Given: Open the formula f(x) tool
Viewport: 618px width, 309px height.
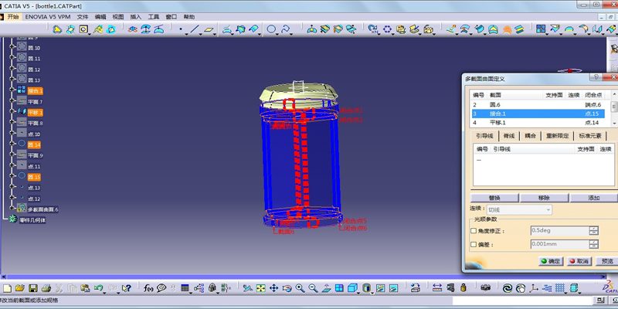Looking at the screenshot, I should (x=148, y=288).
